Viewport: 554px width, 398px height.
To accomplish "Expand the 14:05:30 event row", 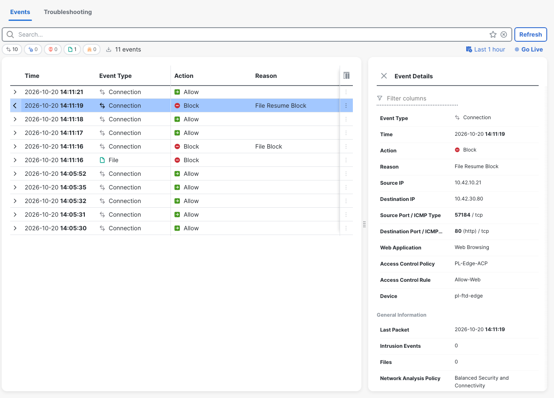I will pyautogui.click(x=15, y=228).
